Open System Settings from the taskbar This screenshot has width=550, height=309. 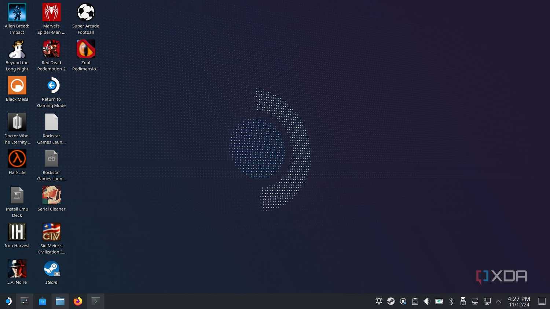(x=25, y=301)
